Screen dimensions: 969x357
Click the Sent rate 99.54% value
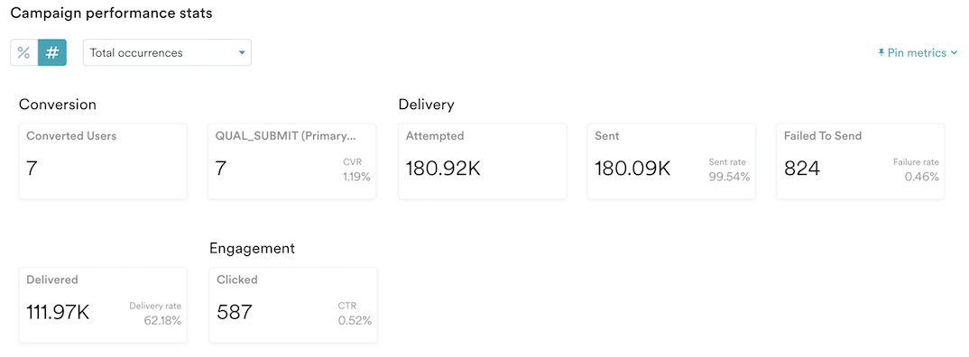[729, 178]
